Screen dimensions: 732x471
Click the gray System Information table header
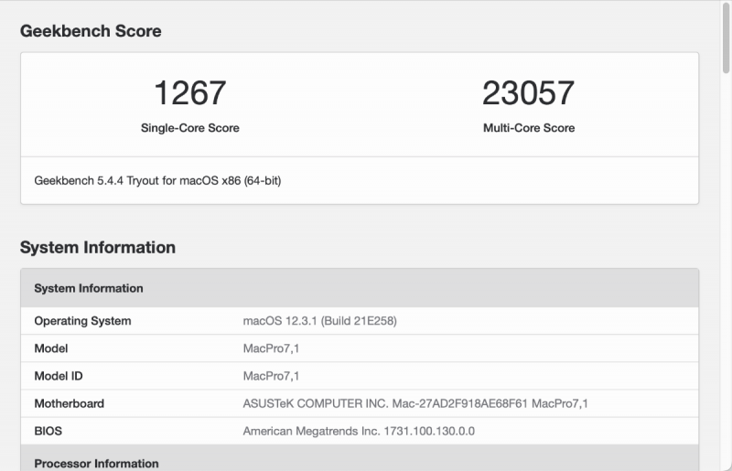click(x=360, y=288)
